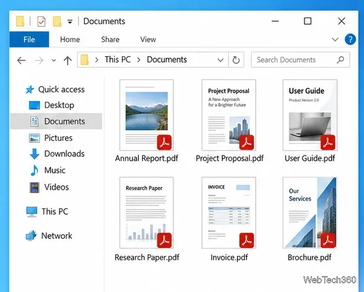
Task: Open Desktop in the navigation pane
Action: coord(59,105)
